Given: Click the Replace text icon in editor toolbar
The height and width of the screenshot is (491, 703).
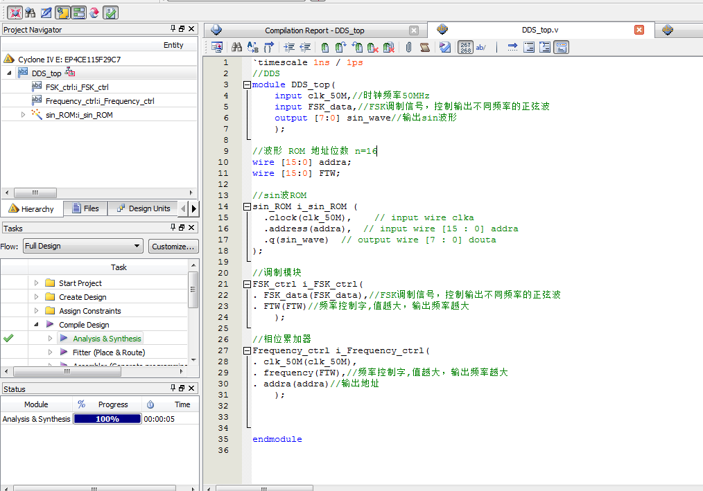Looking at the screenshot, I should [252, 47].
